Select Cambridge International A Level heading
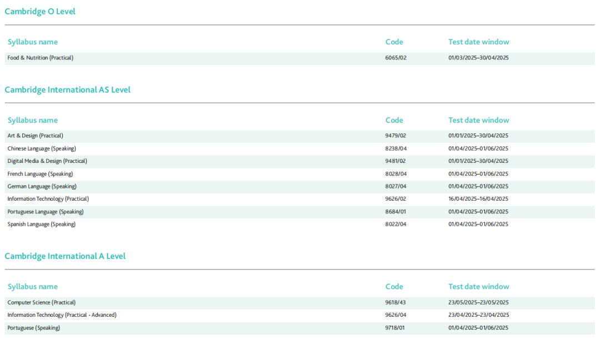Viewport: 600px width, 339px height. point(65,256)
